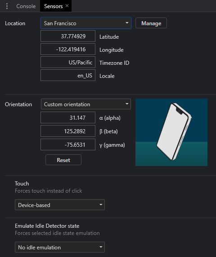
Task: Click the Manage locations button
Action: click(151, 23)
